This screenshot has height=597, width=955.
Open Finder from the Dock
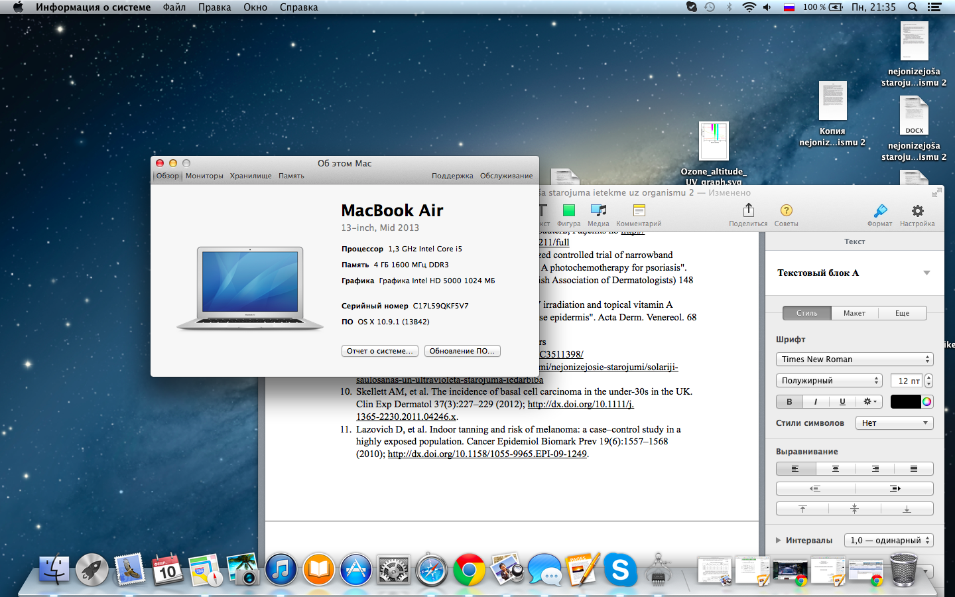[x=54, y=569]
